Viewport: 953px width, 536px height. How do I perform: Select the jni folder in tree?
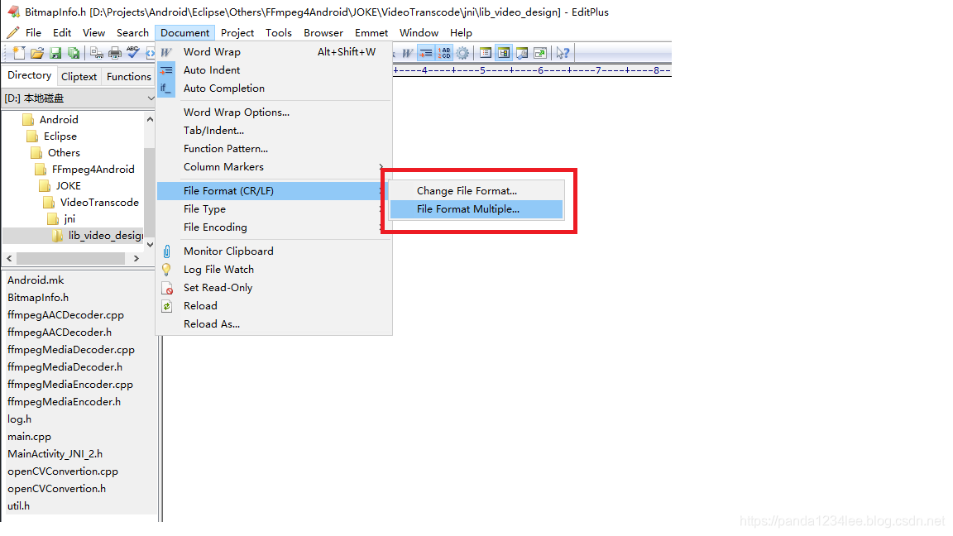tap(69, 218)
